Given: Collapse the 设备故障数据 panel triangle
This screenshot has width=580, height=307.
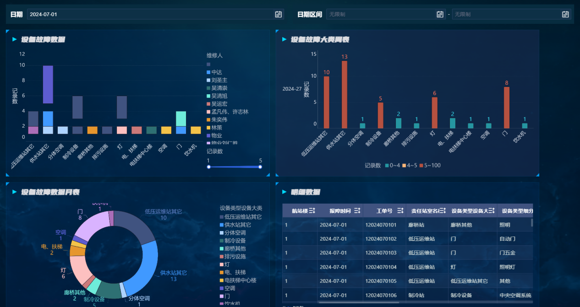Looking at the screenshot, I should (15, 39).
